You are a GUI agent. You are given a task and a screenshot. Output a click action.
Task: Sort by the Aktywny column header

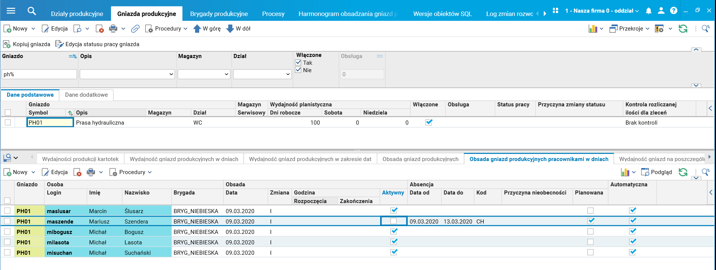tap(393, 193)
